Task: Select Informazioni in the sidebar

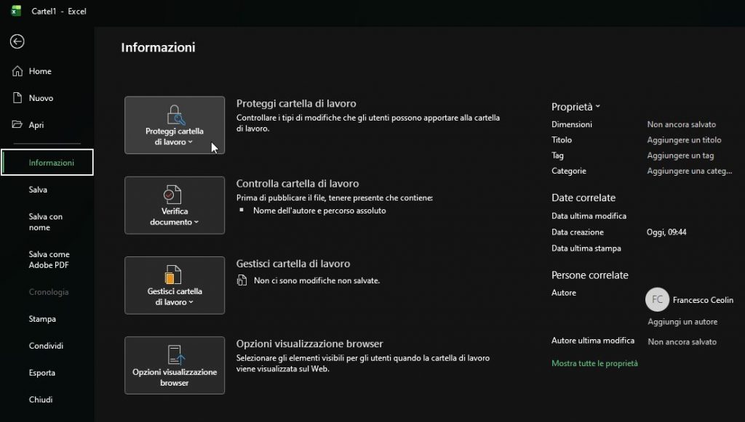Action: (47, 163)
